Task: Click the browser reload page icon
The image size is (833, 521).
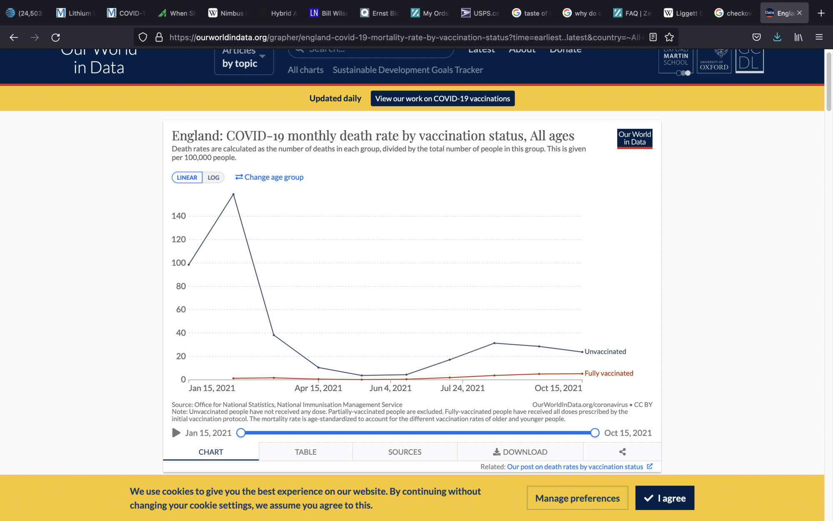Action: tap(55, 38)
